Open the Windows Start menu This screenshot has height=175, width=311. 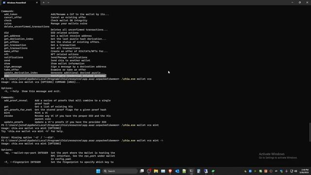point(98,171)
